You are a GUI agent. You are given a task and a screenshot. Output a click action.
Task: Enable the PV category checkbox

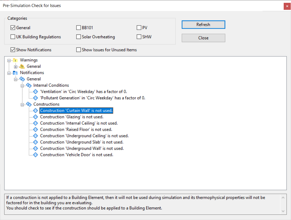pyautogui.click(x=139, y=27)
